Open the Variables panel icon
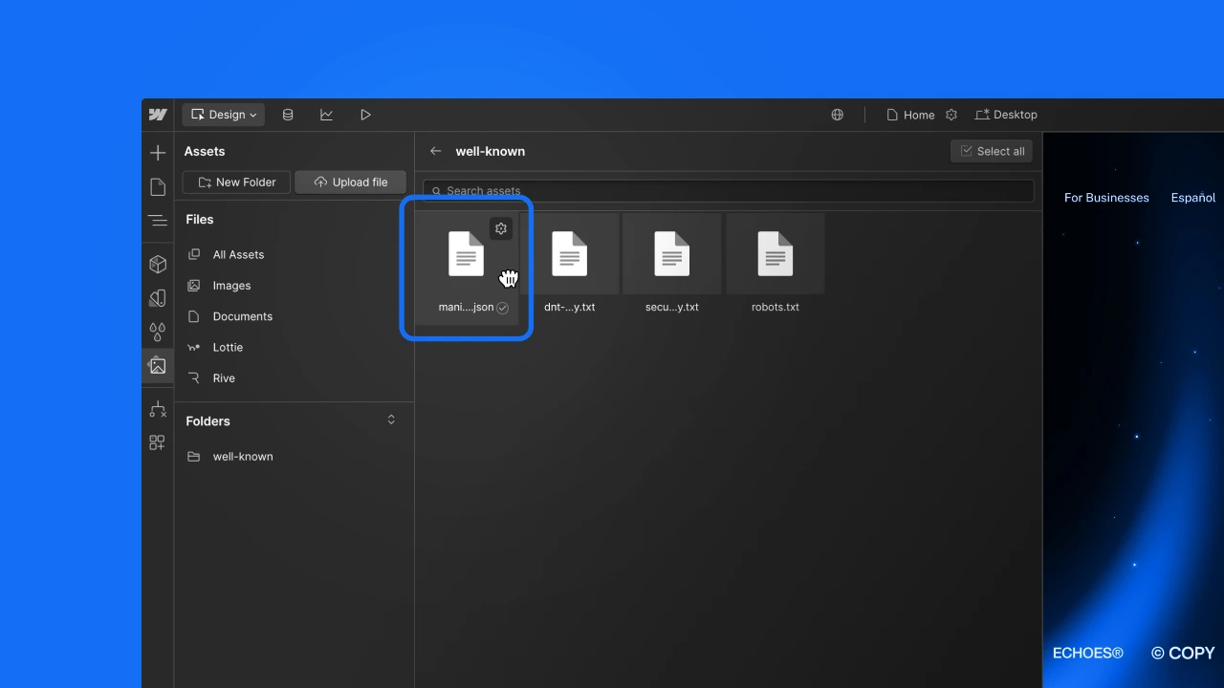 pos(158,298)
